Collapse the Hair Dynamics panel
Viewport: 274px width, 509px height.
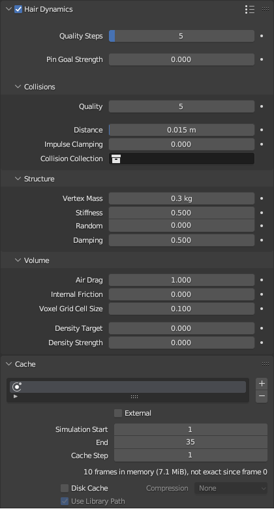pos(8,9)
